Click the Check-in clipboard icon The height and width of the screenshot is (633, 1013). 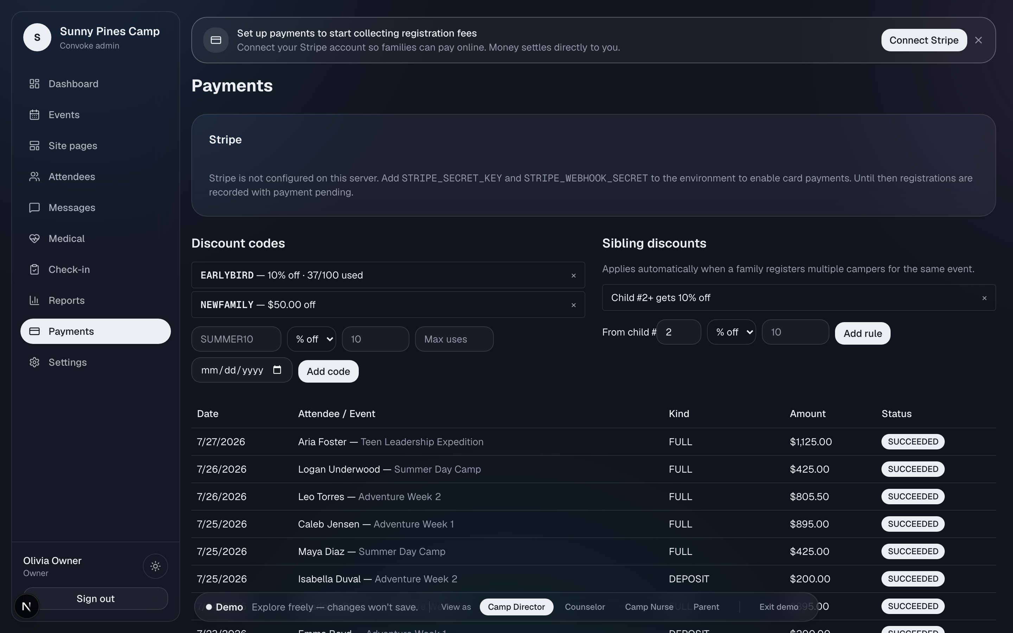(x=34, y=270)
